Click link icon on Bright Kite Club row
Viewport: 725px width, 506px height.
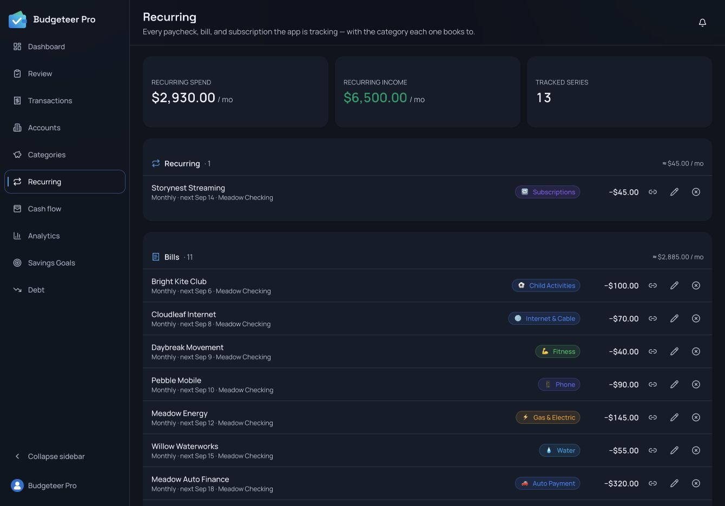click(653, 285)
